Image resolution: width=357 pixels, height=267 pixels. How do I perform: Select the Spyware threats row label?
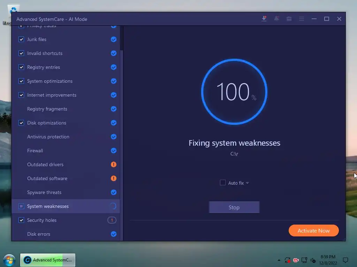(44, 192)
